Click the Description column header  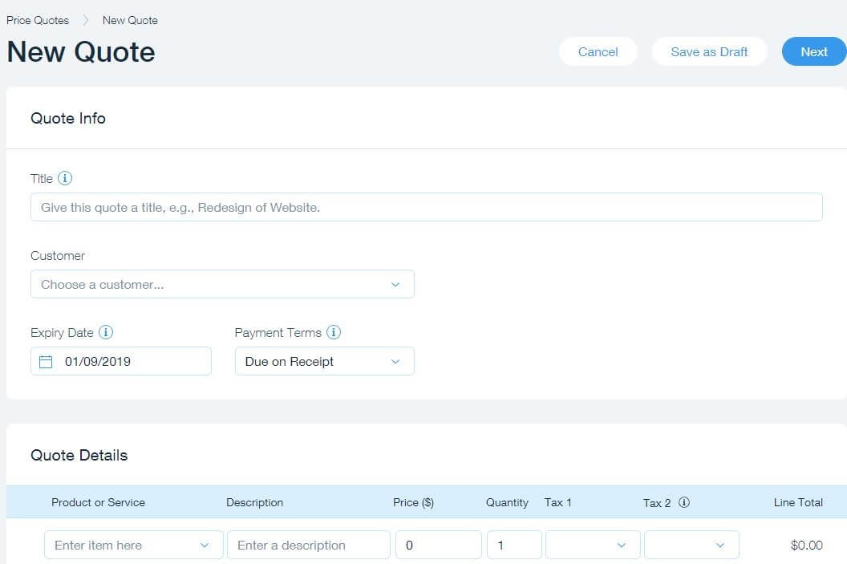point(254,502)
